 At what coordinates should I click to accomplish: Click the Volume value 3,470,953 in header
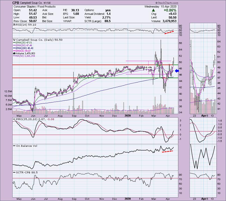click(169, 21)
